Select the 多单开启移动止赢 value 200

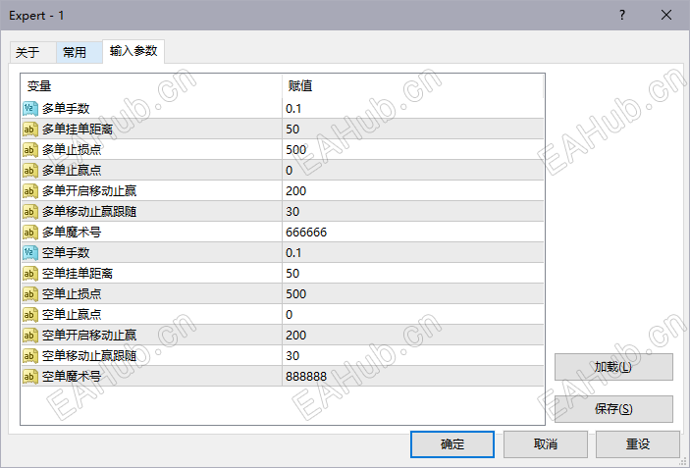tap(295, 191)
